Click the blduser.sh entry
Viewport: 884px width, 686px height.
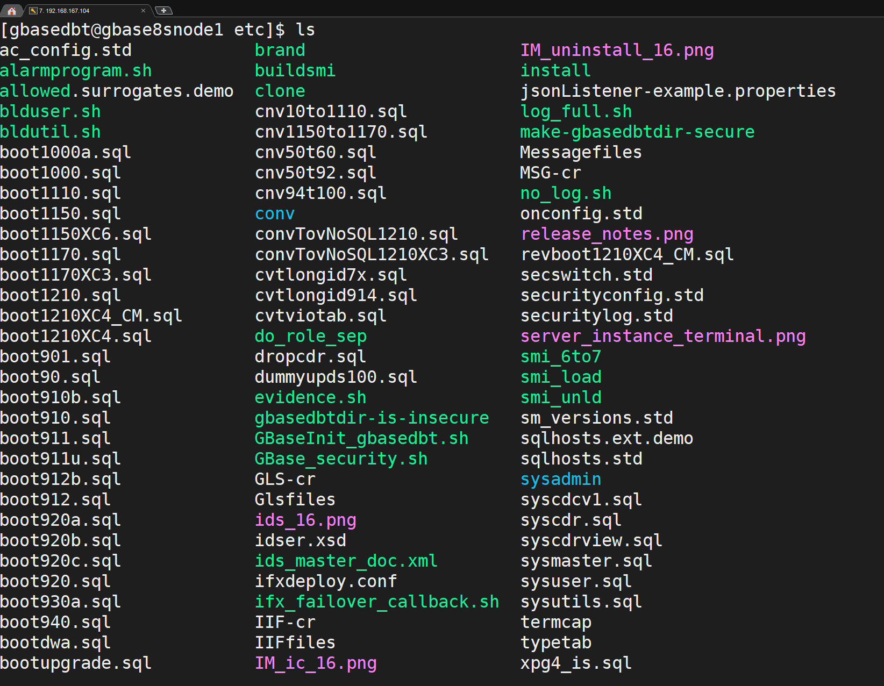[x=51, y=112]
